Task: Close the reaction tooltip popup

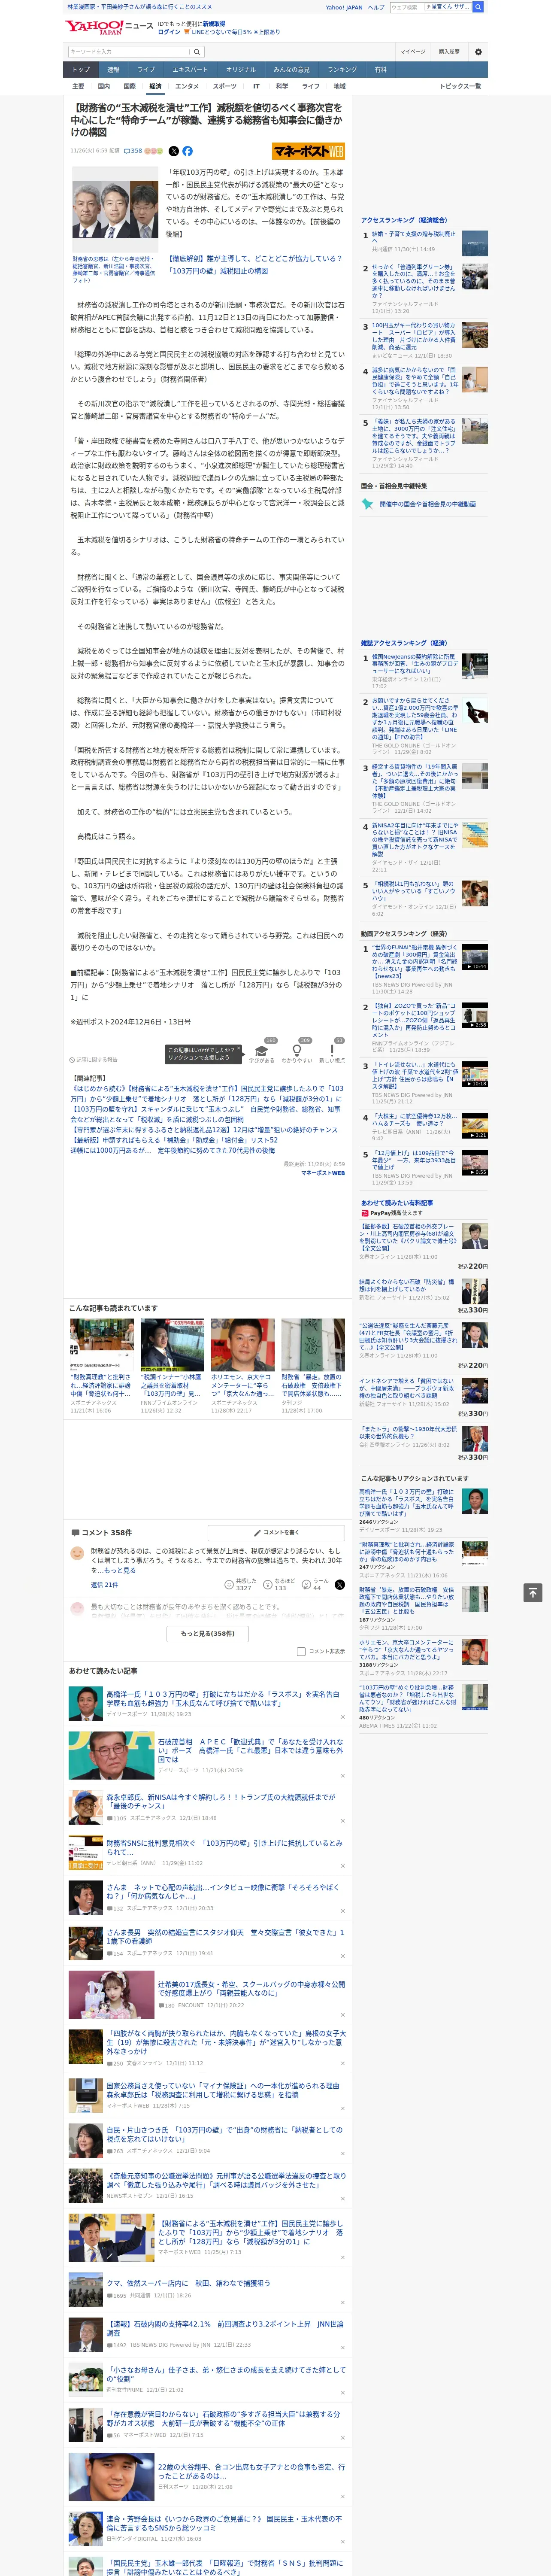Action: tap(238, 1049)
